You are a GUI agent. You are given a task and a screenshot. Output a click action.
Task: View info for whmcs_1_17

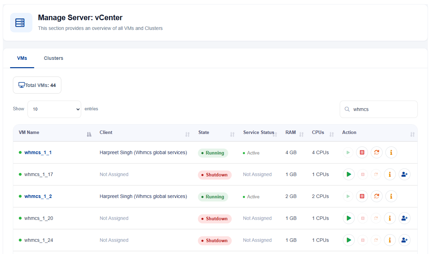(390, 174)
